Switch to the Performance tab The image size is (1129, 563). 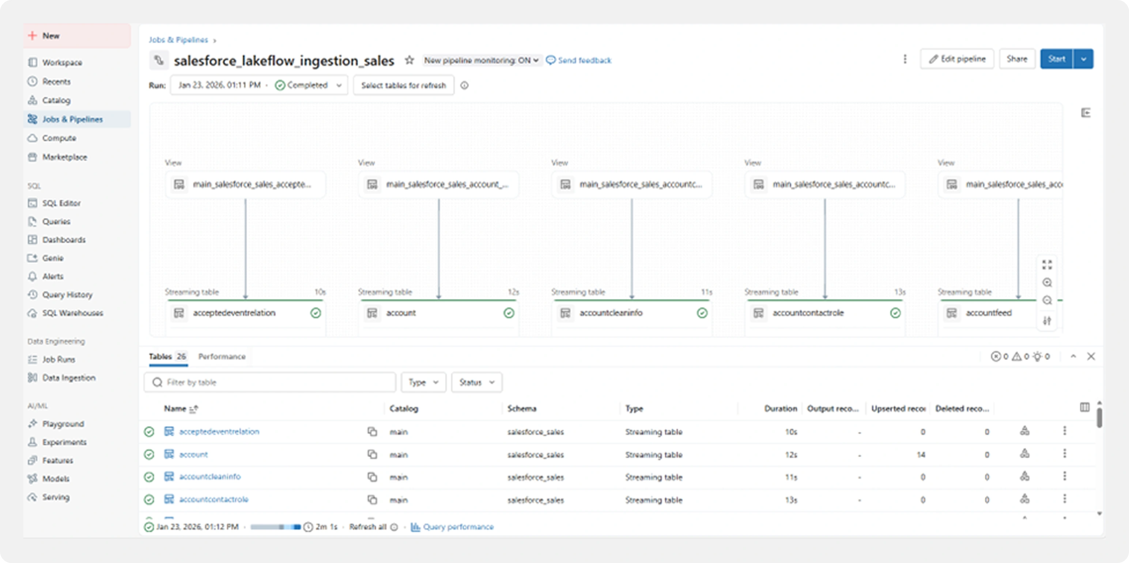[222, 356]
